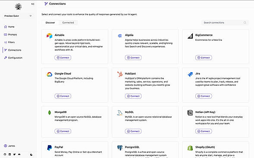Viewport: 254px width, 158px height.
Task: Connect Jira
Action: (x=204, y=96)
